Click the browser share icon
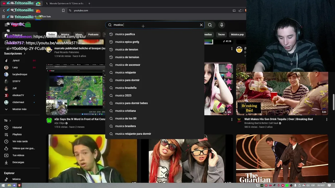 (x=240, y=10)
